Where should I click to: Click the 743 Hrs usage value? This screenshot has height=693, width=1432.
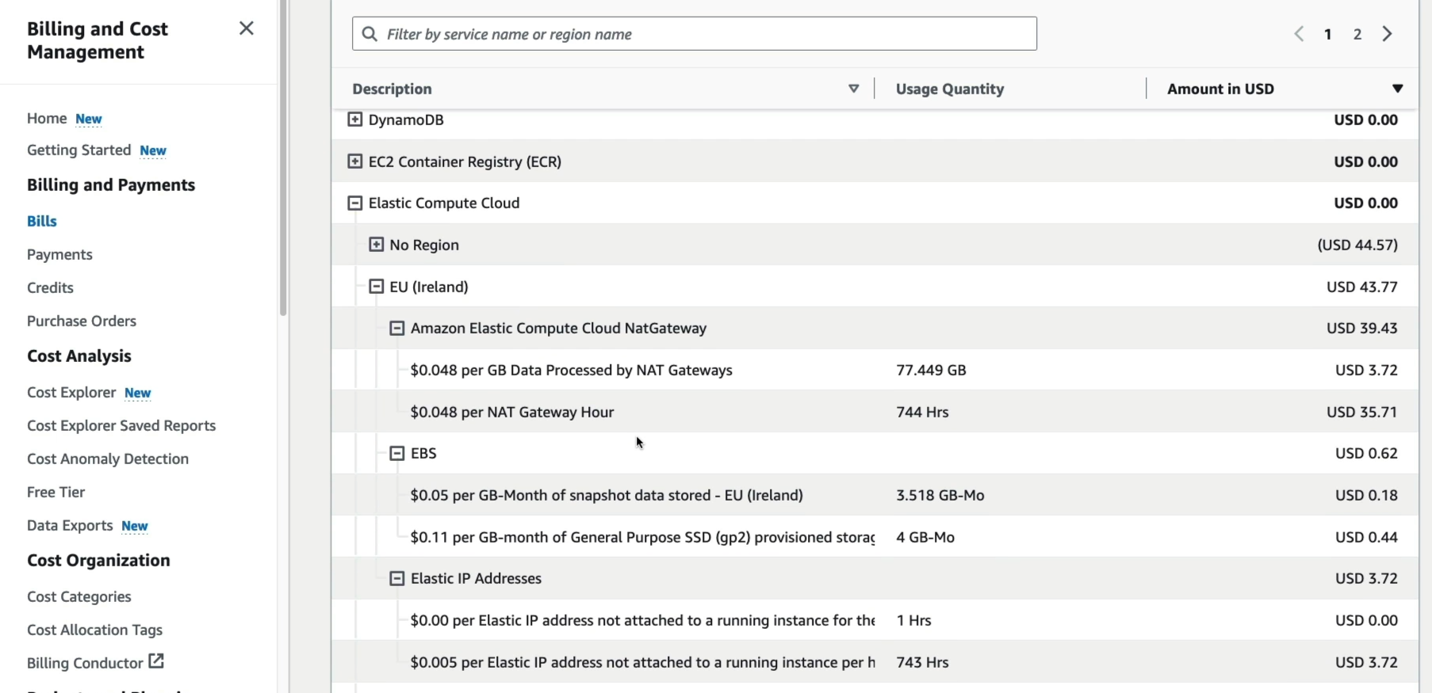[922, 662]
